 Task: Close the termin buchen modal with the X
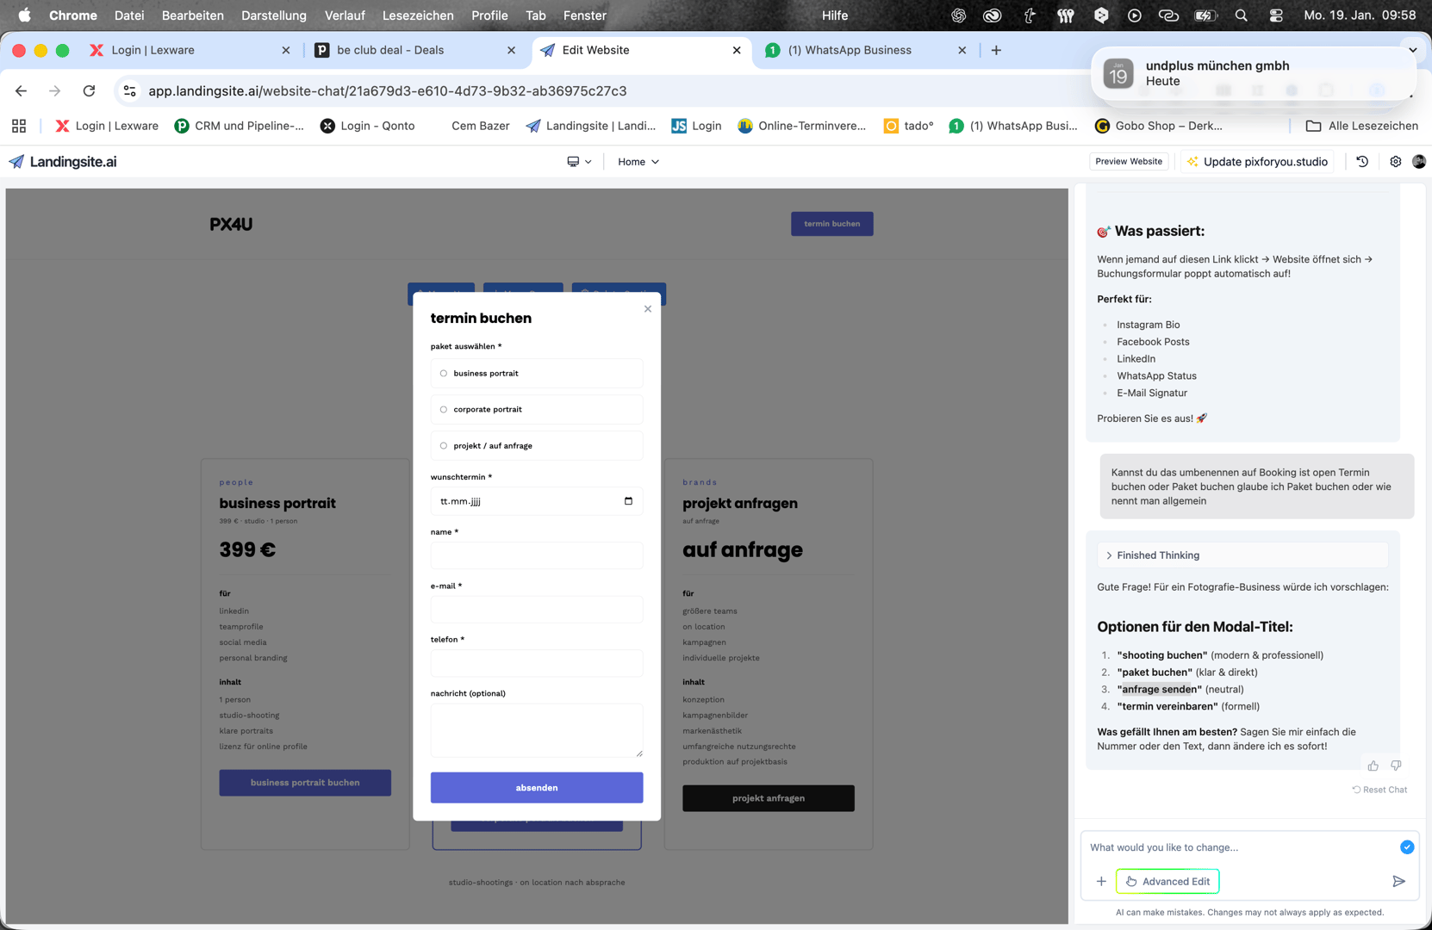click(648, 309)
